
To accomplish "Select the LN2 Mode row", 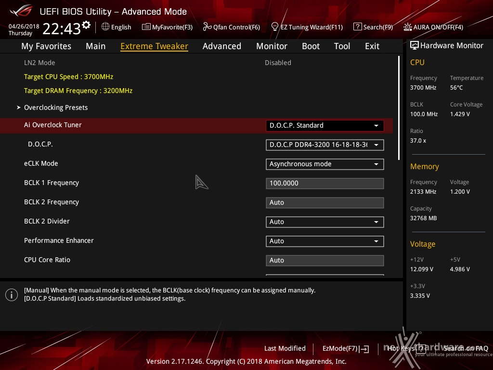I will coord(196,63).
